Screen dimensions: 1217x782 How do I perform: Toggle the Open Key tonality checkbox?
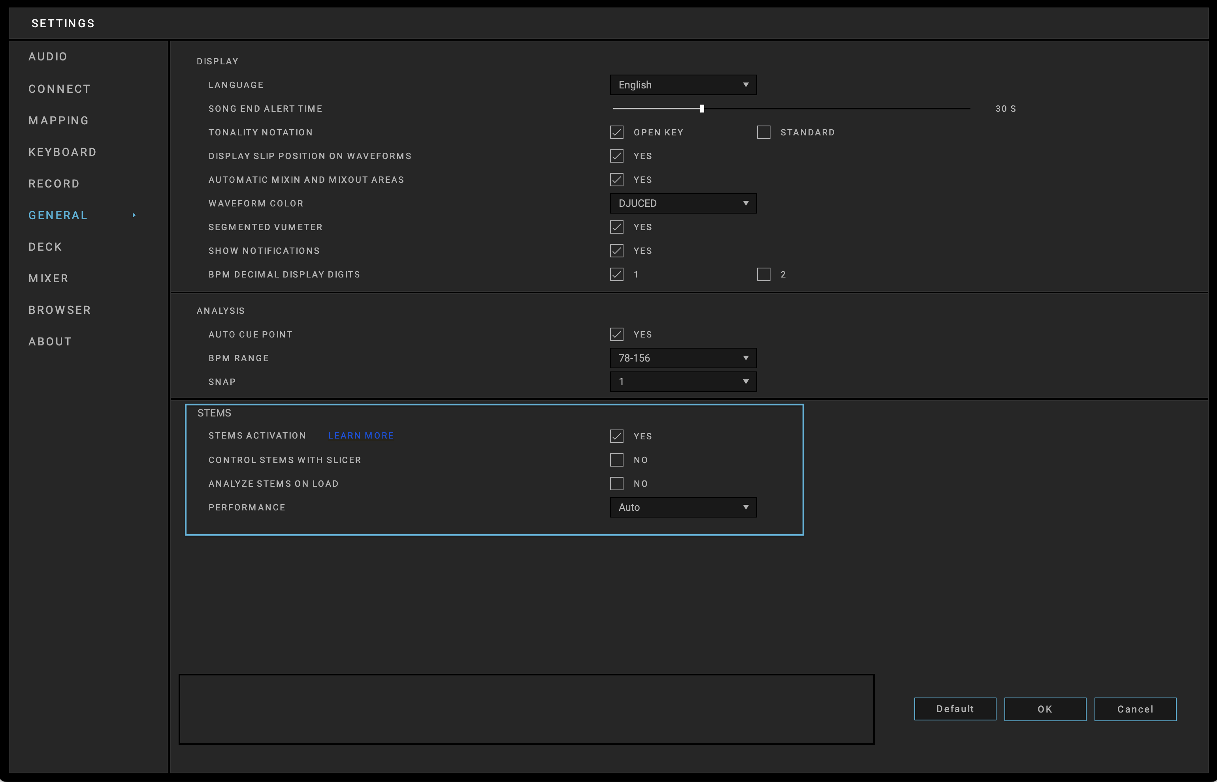(617, 133)
